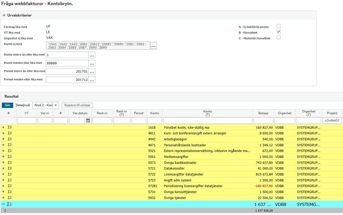Click the Ver.datum column header
The width and height of the screenshot is (343, 215).
pyautogui.click(x=80, y=113)
